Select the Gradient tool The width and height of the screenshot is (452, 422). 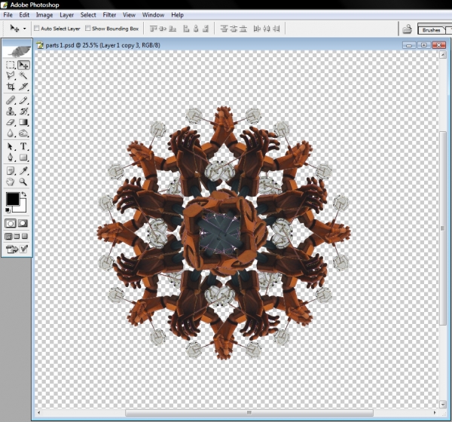23,122
